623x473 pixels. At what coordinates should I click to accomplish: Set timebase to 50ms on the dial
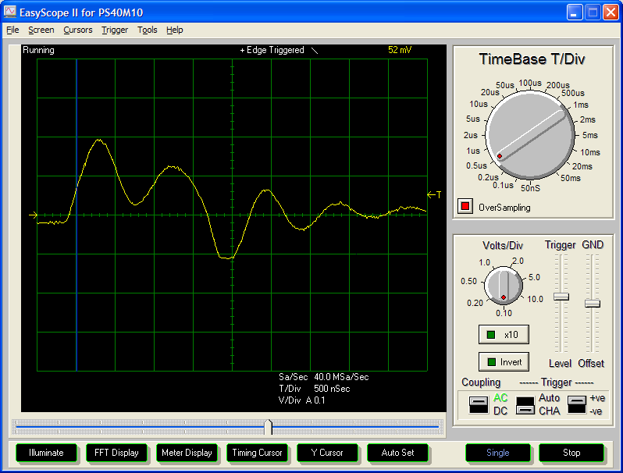coord(571,178)
